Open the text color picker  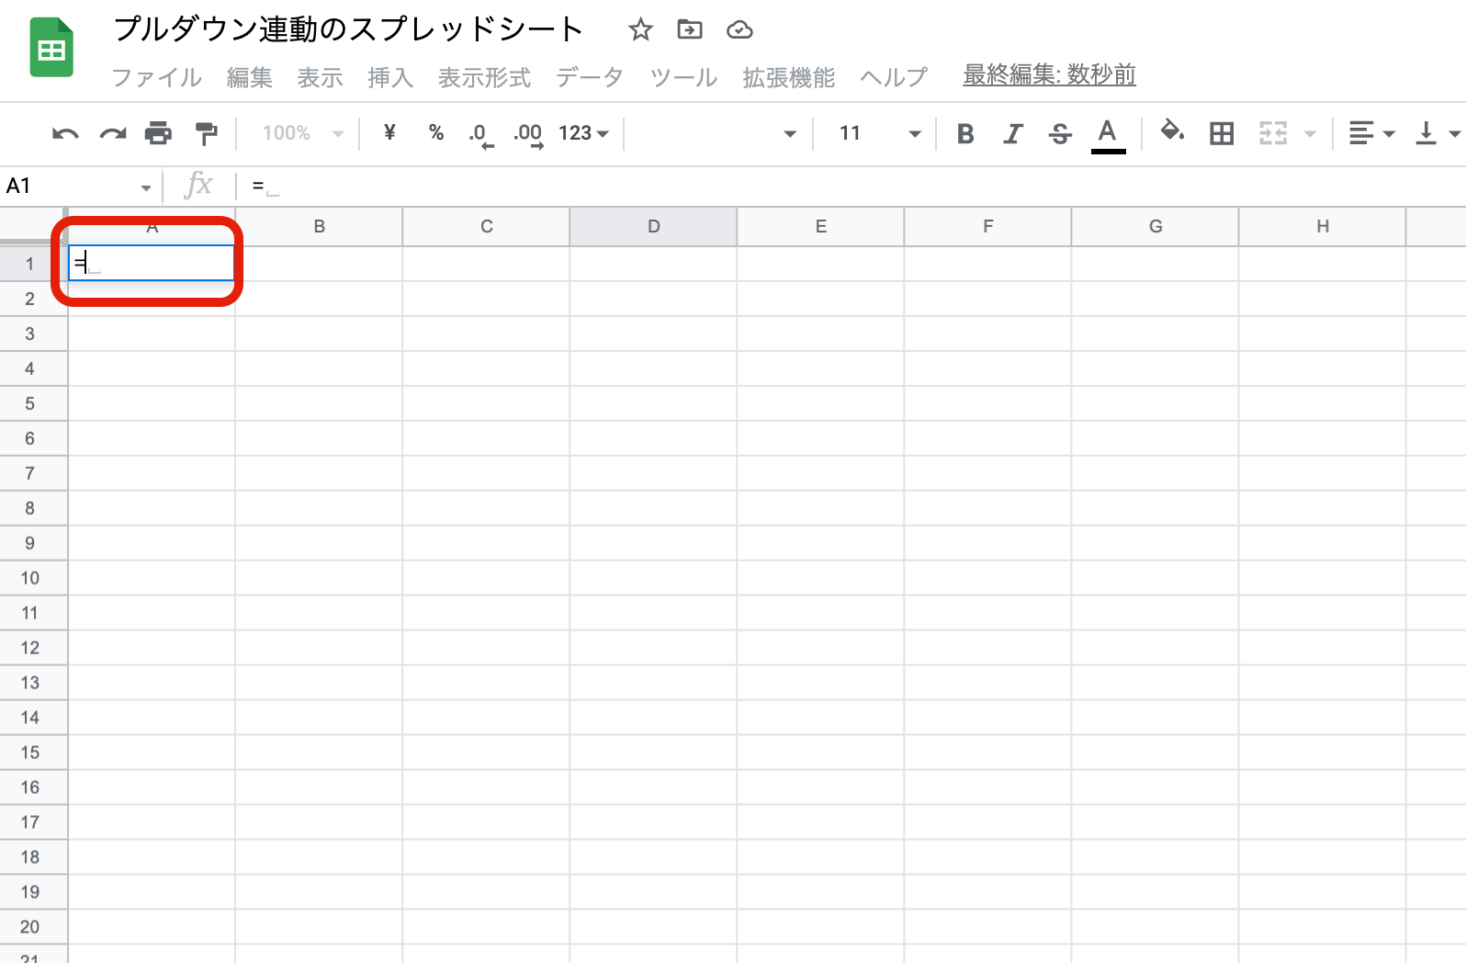click(1108, 135)
